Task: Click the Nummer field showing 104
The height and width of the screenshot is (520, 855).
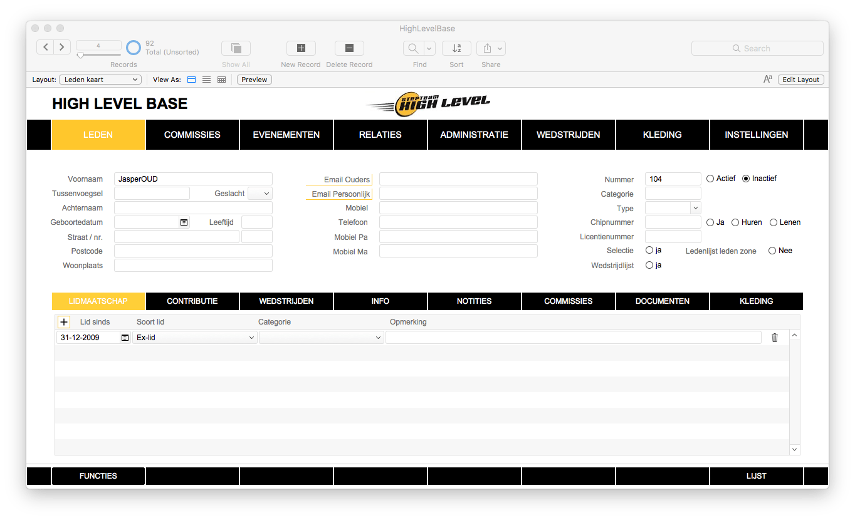Action: click(x=673, y=179)
